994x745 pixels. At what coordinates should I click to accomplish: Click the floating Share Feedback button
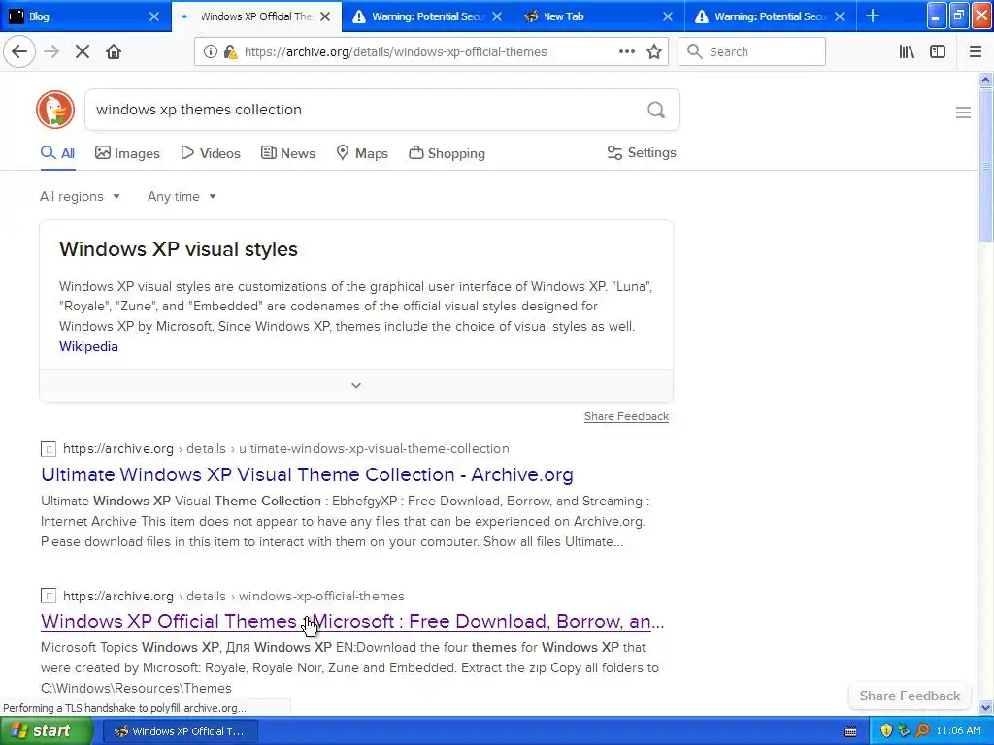tap(910, 696)
